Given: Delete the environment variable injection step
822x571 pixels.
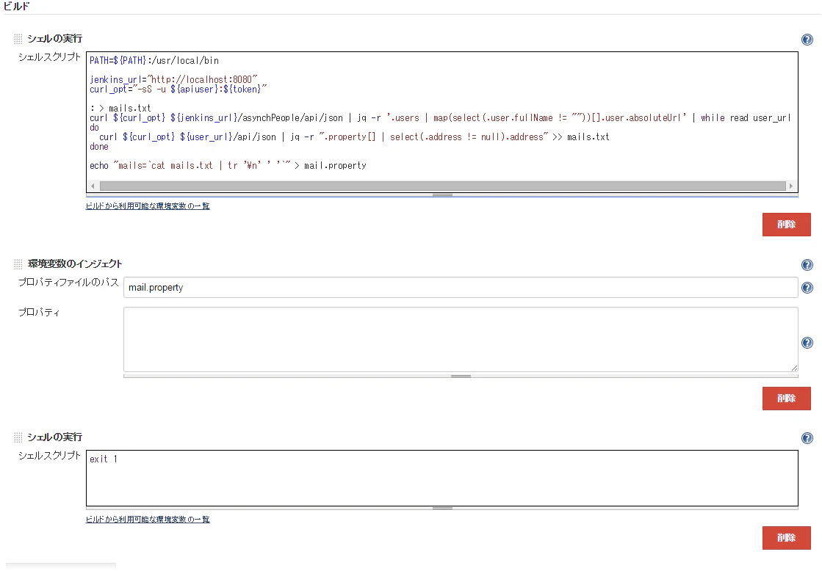Looking at the screenshot, I should [786, 398].
